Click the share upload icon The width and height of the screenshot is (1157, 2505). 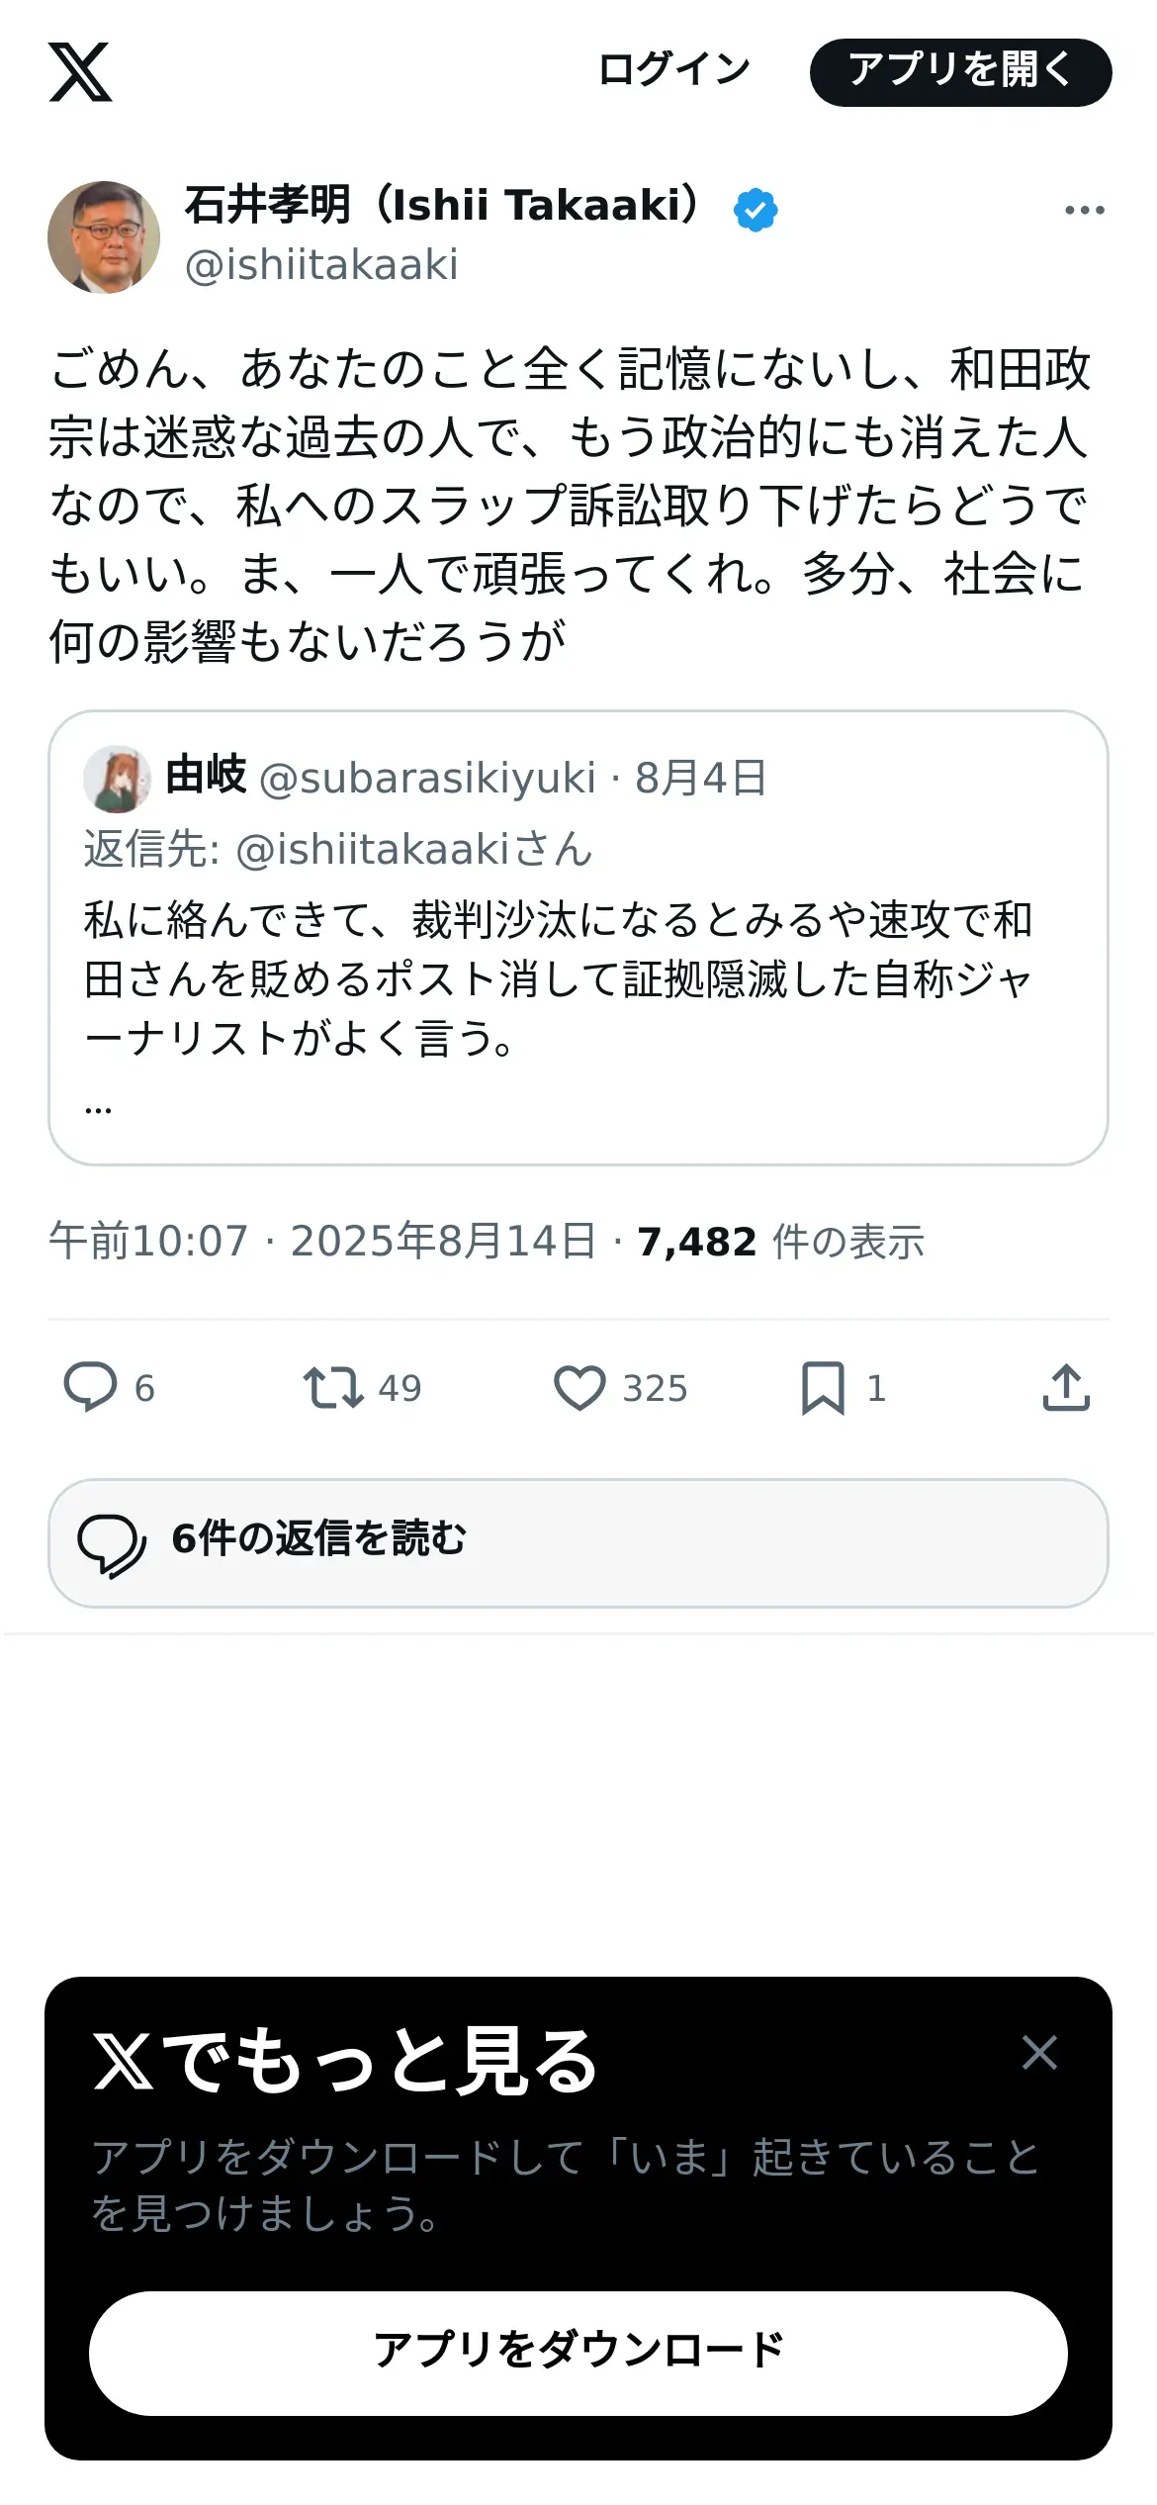[x=1066, y=1387]
